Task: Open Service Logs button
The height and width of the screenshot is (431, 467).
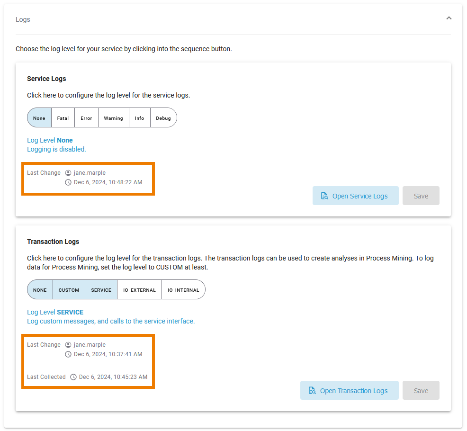Action: click(x=355, y=196)
